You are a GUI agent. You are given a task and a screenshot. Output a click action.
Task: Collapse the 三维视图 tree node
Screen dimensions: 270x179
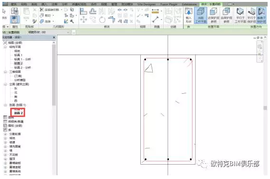pos(5,72)
